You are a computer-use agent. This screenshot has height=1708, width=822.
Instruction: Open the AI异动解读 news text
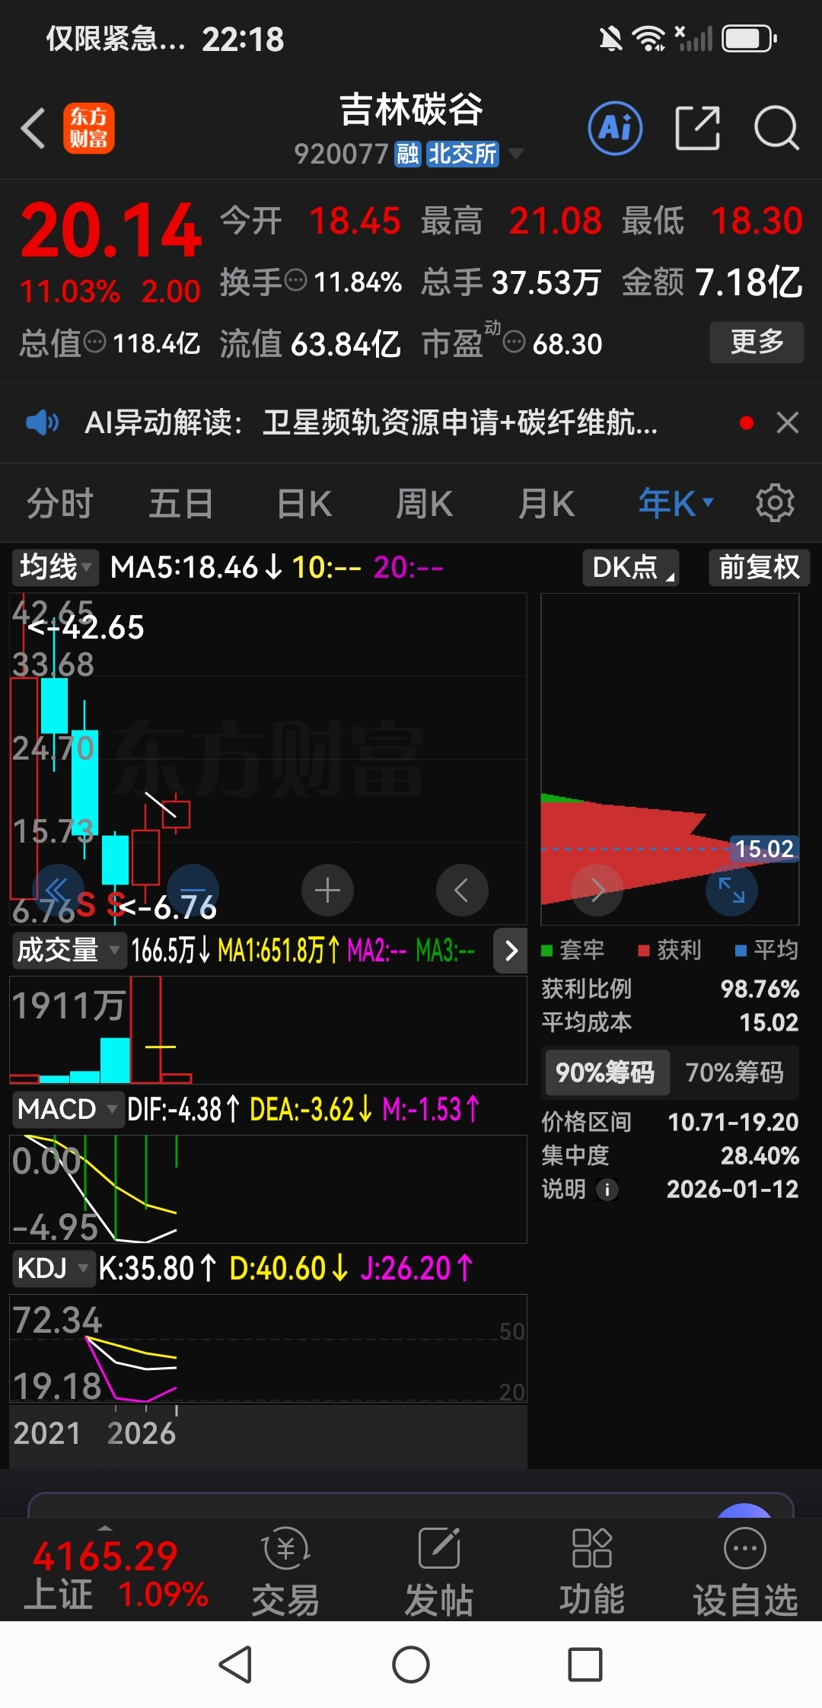point(371,422)
